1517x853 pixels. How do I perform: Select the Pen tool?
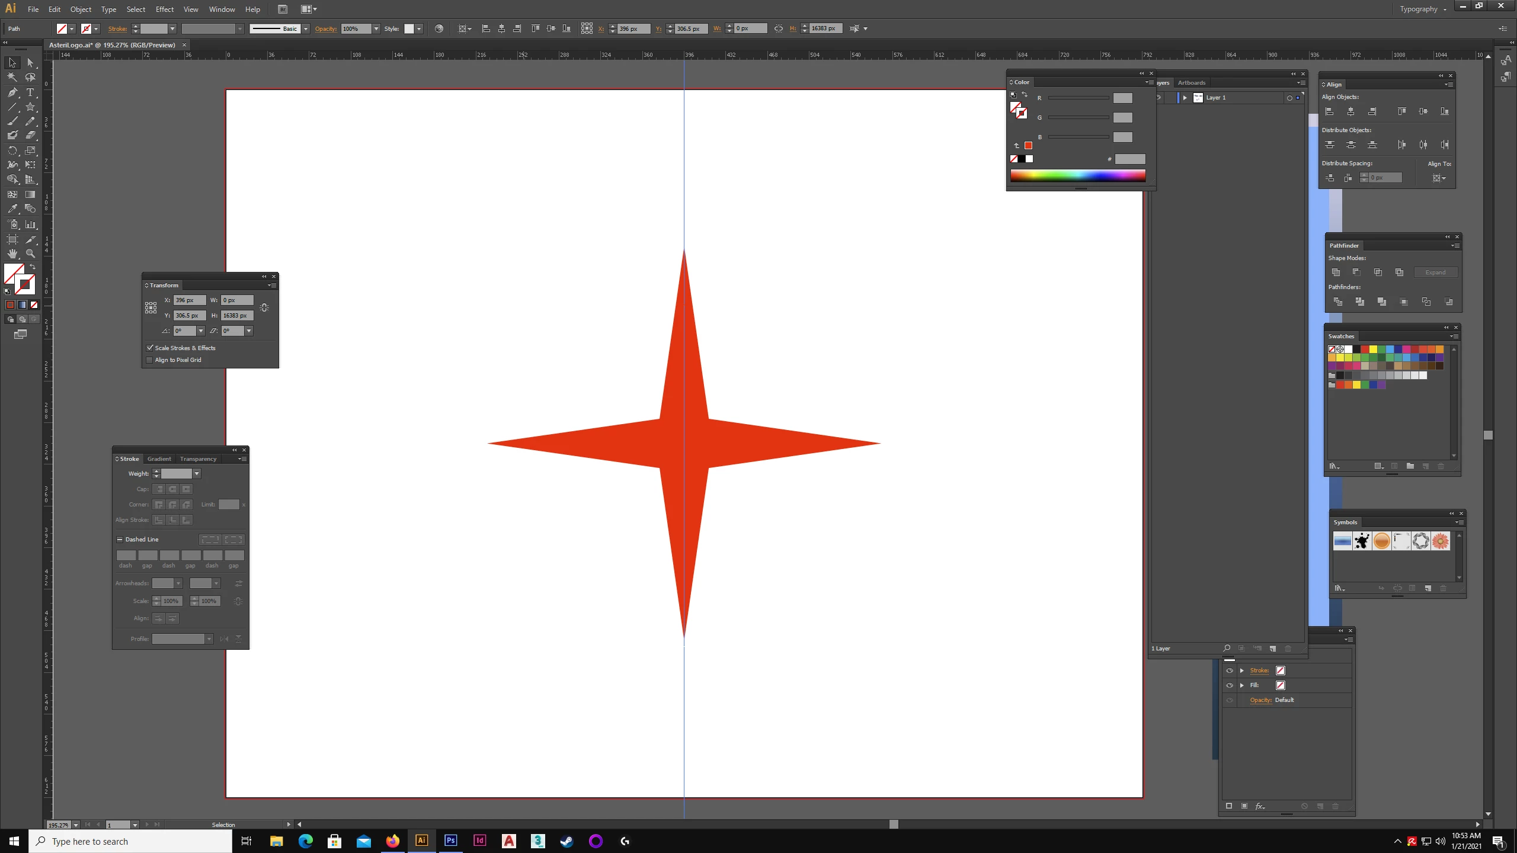tap(12, 92)
